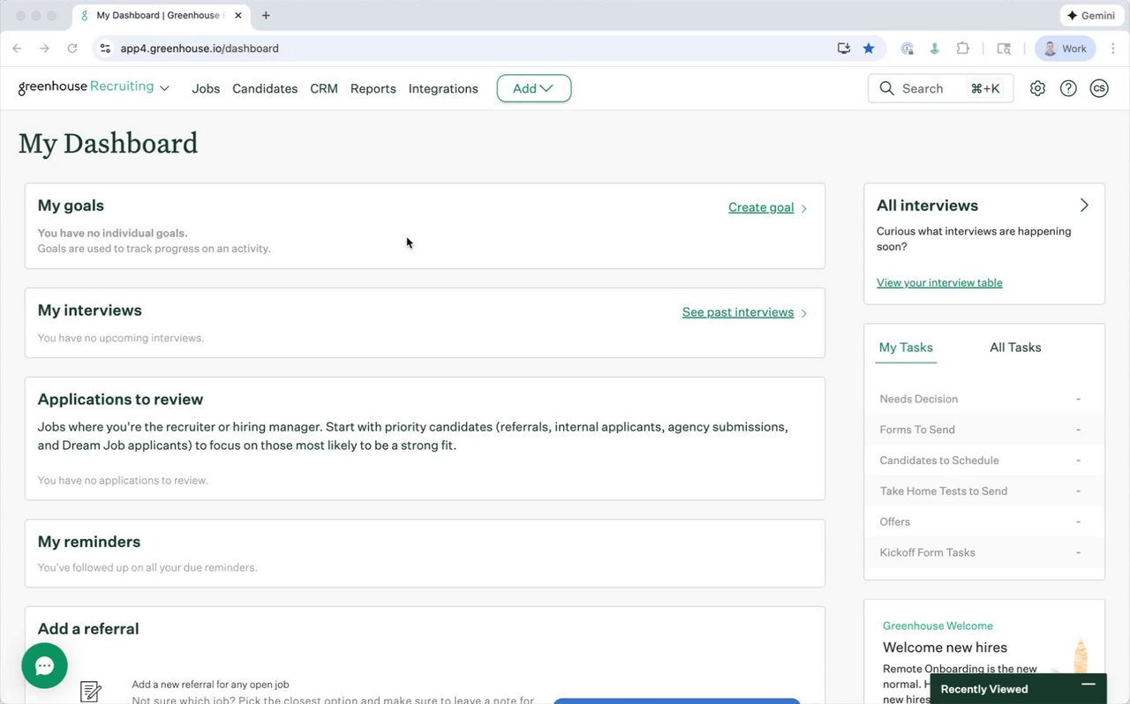
Task: Open the tab search side panel icon
Action: click(1004, 49)
